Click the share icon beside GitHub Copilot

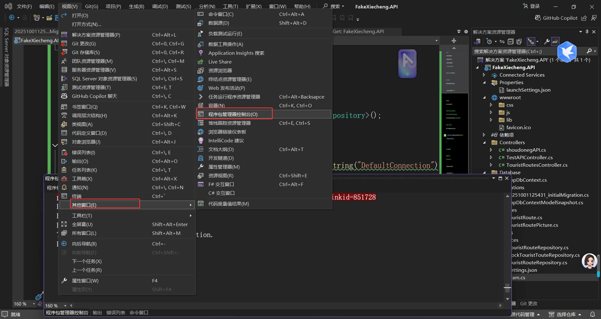[584, 18]
